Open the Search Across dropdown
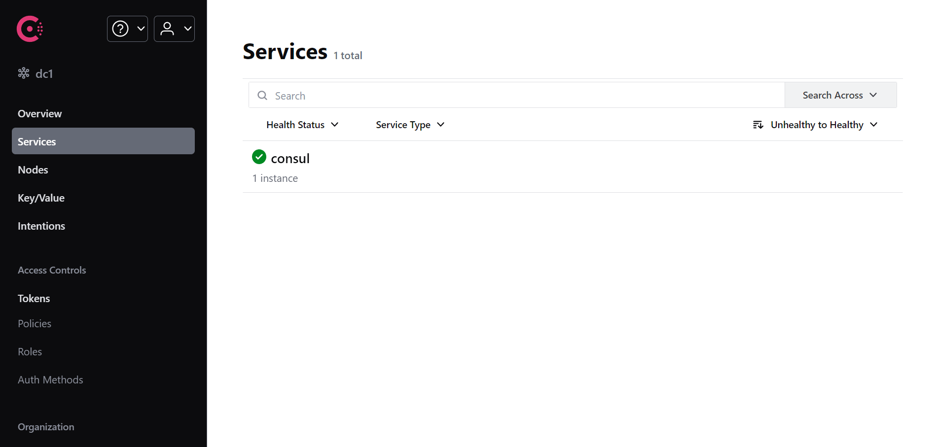 tap(840, 95)
